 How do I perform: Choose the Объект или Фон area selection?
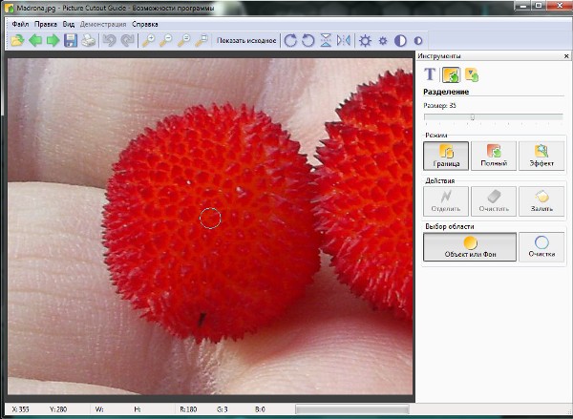(x=469, y=247)
